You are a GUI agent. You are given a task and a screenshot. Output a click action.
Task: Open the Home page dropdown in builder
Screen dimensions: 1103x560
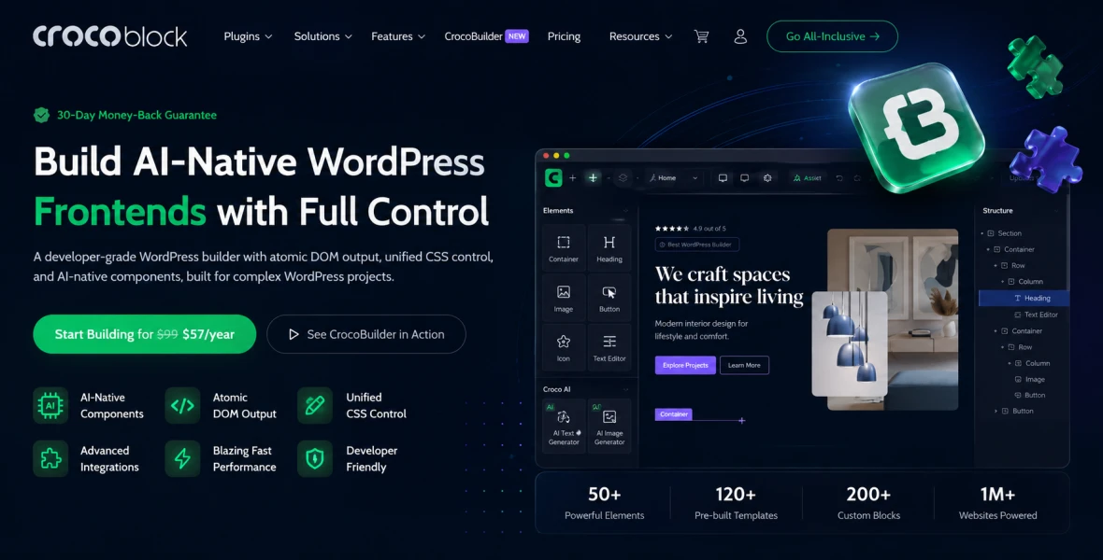(x=673, y=177)
